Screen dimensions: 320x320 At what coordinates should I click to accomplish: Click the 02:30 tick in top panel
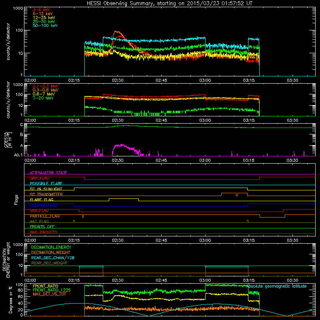(118, 80)
